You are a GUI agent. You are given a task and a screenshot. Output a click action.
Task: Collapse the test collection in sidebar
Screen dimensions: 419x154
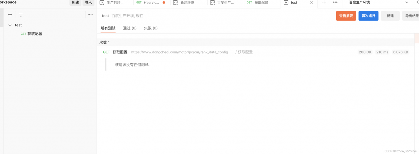[x=10, y=25]
